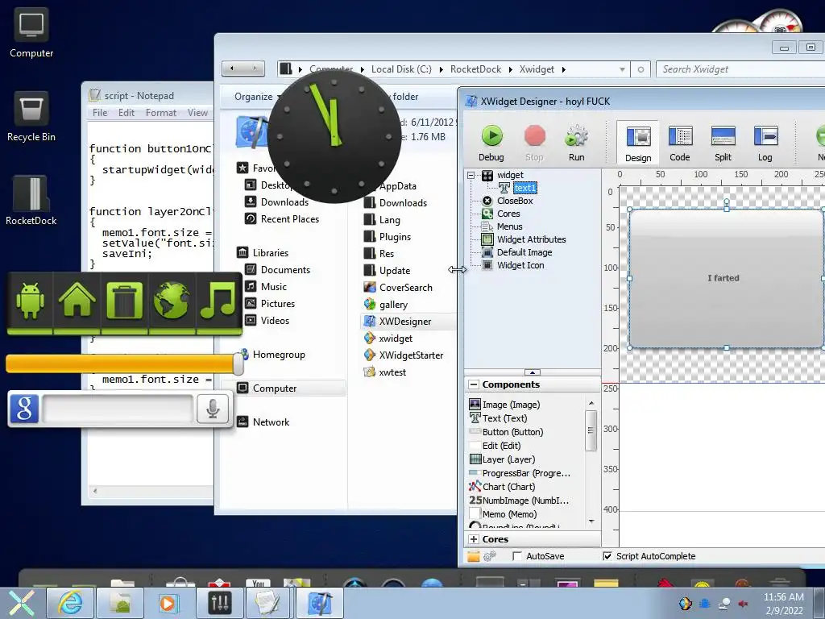This screenshot has width=825, height=619.
Task: Open Pictures under Libraries
Action: (x=278, y=304)
